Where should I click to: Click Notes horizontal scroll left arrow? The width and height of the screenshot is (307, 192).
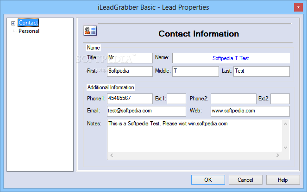[x=112, y=155]
